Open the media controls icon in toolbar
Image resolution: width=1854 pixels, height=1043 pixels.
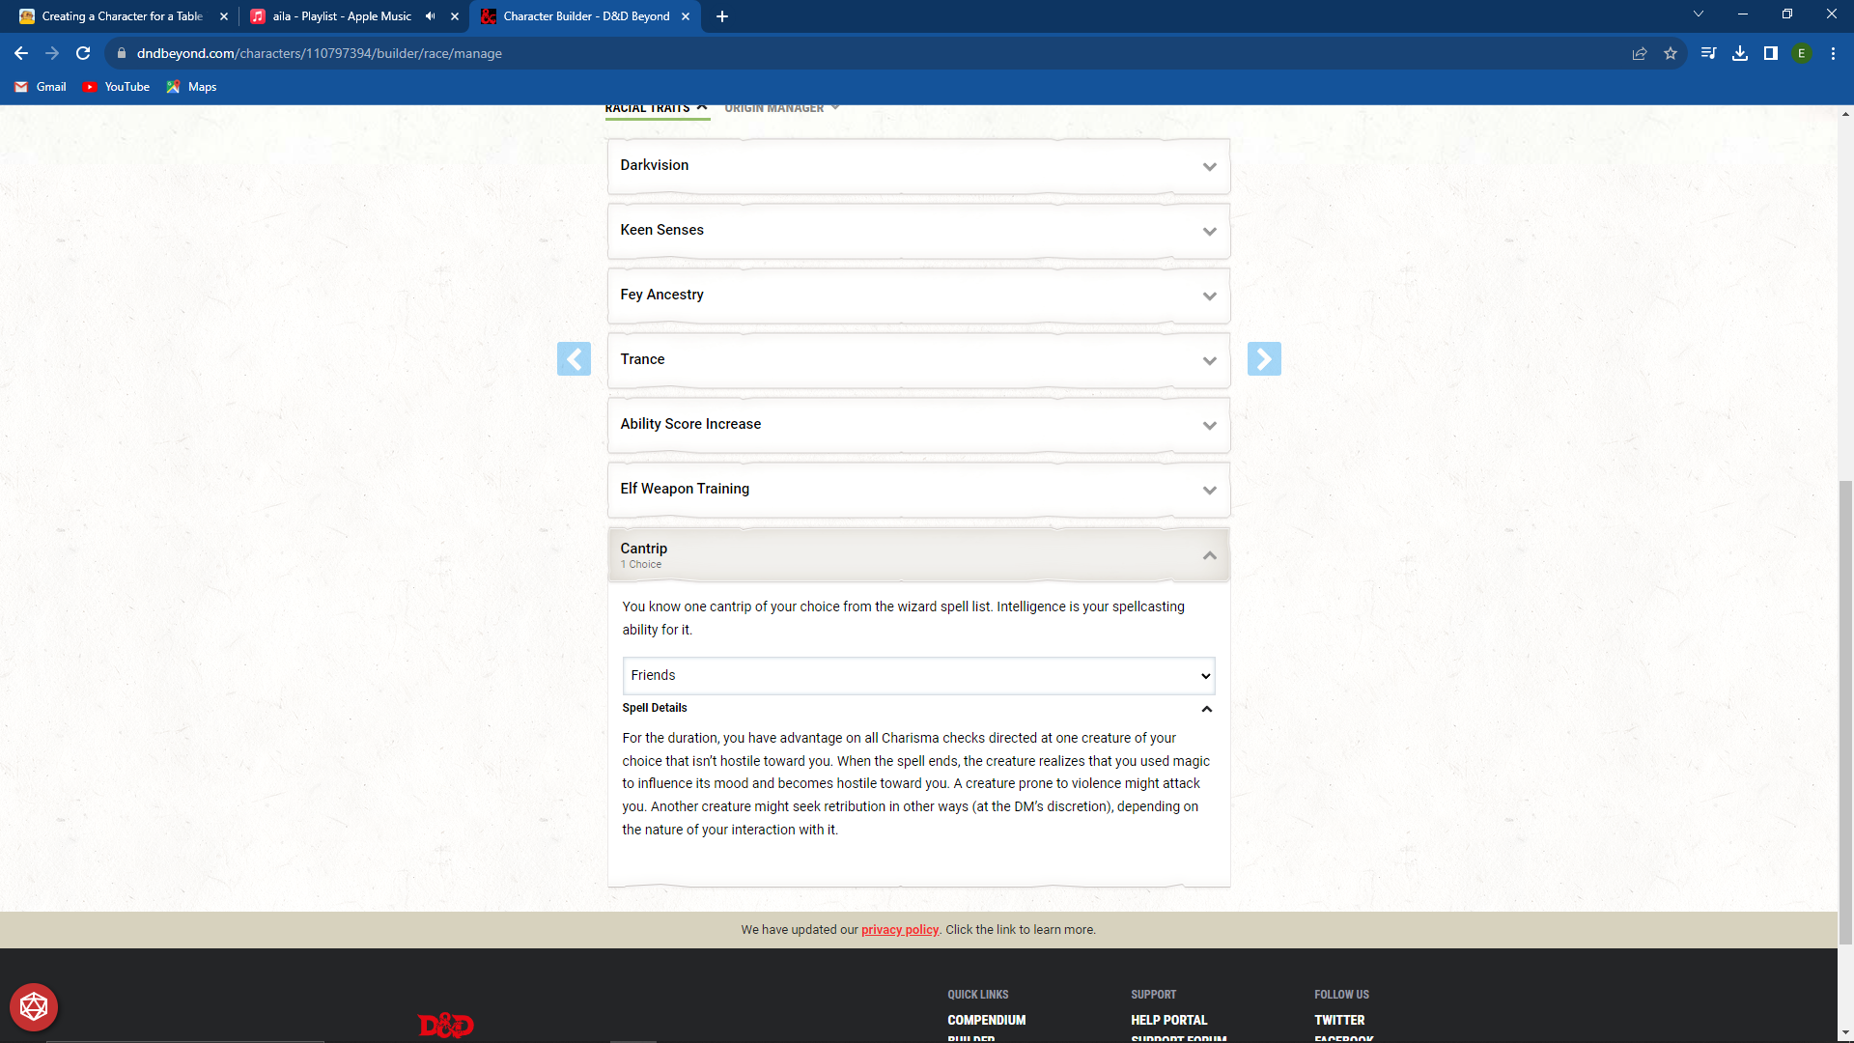coord(1708,53)
